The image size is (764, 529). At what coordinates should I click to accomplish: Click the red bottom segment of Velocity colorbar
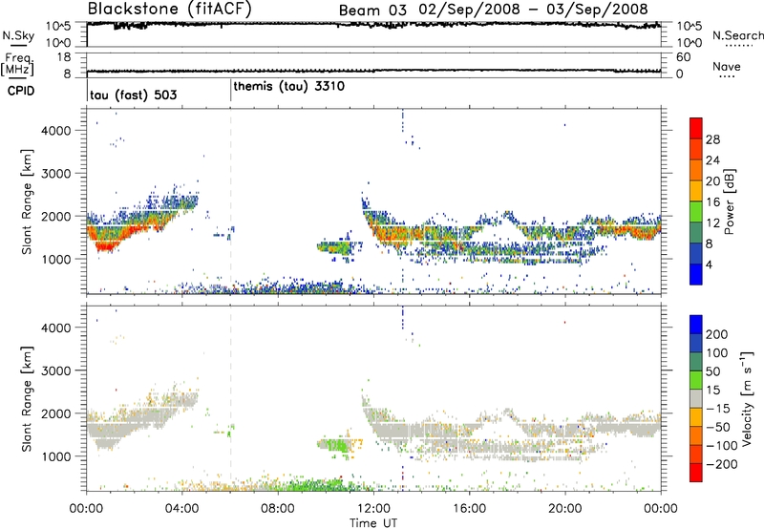pos(696,473)
